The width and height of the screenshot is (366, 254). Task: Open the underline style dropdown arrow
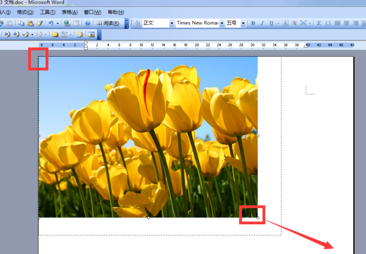[278, 23]
